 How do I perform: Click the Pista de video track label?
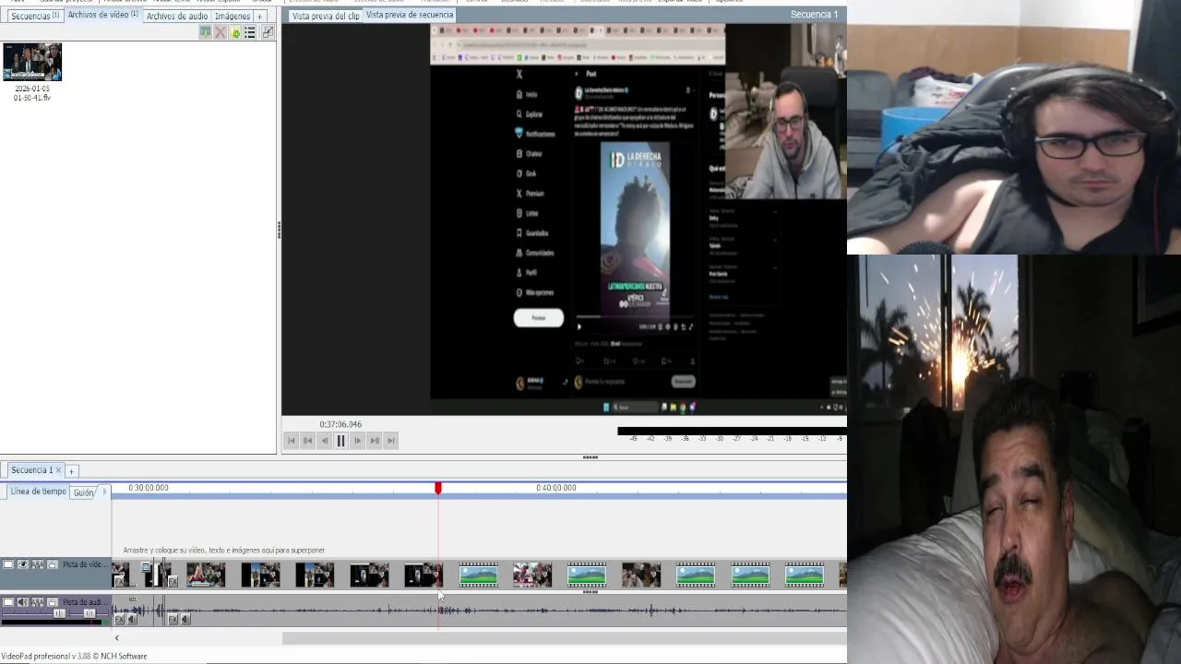(x=86, y=564)
